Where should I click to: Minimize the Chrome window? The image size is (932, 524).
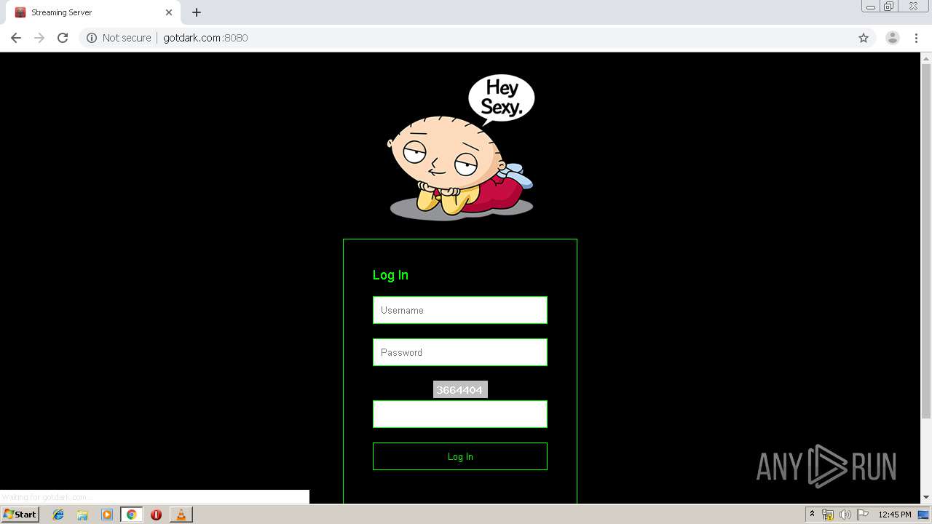(x=870, y=7)
